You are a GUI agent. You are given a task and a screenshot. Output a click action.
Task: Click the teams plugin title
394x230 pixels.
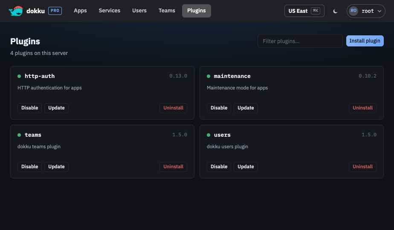click(x=33, y=135)
